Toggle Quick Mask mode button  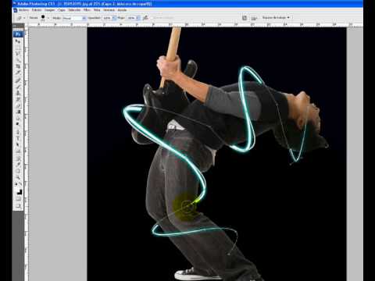pyautogui.click(x=18, y=199)
